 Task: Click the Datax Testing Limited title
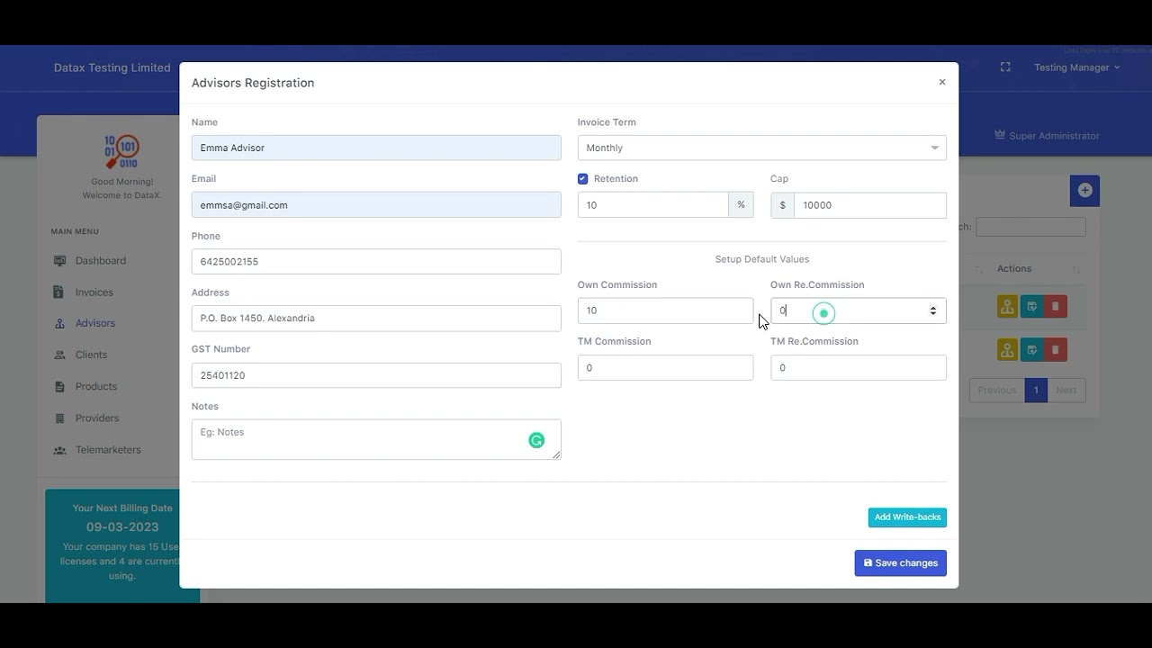[x=112, y=67]
